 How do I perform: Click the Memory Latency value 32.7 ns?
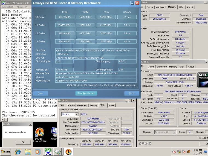pyautogui.click(x=127, y=17)
